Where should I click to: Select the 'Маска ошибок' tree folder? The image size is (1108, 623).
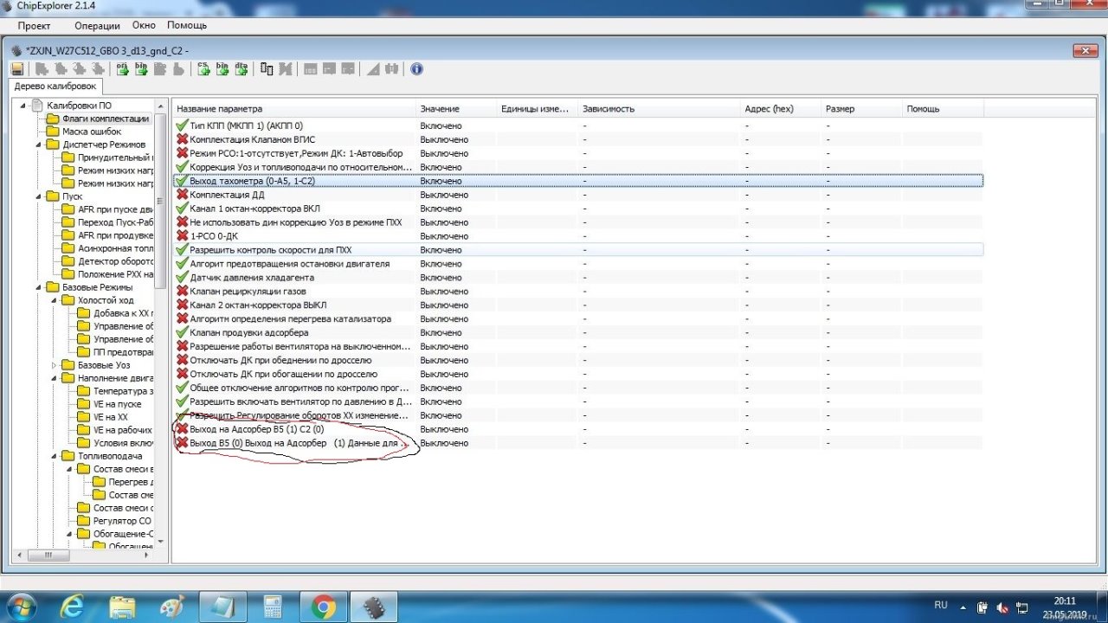click(x=91, y=132)
